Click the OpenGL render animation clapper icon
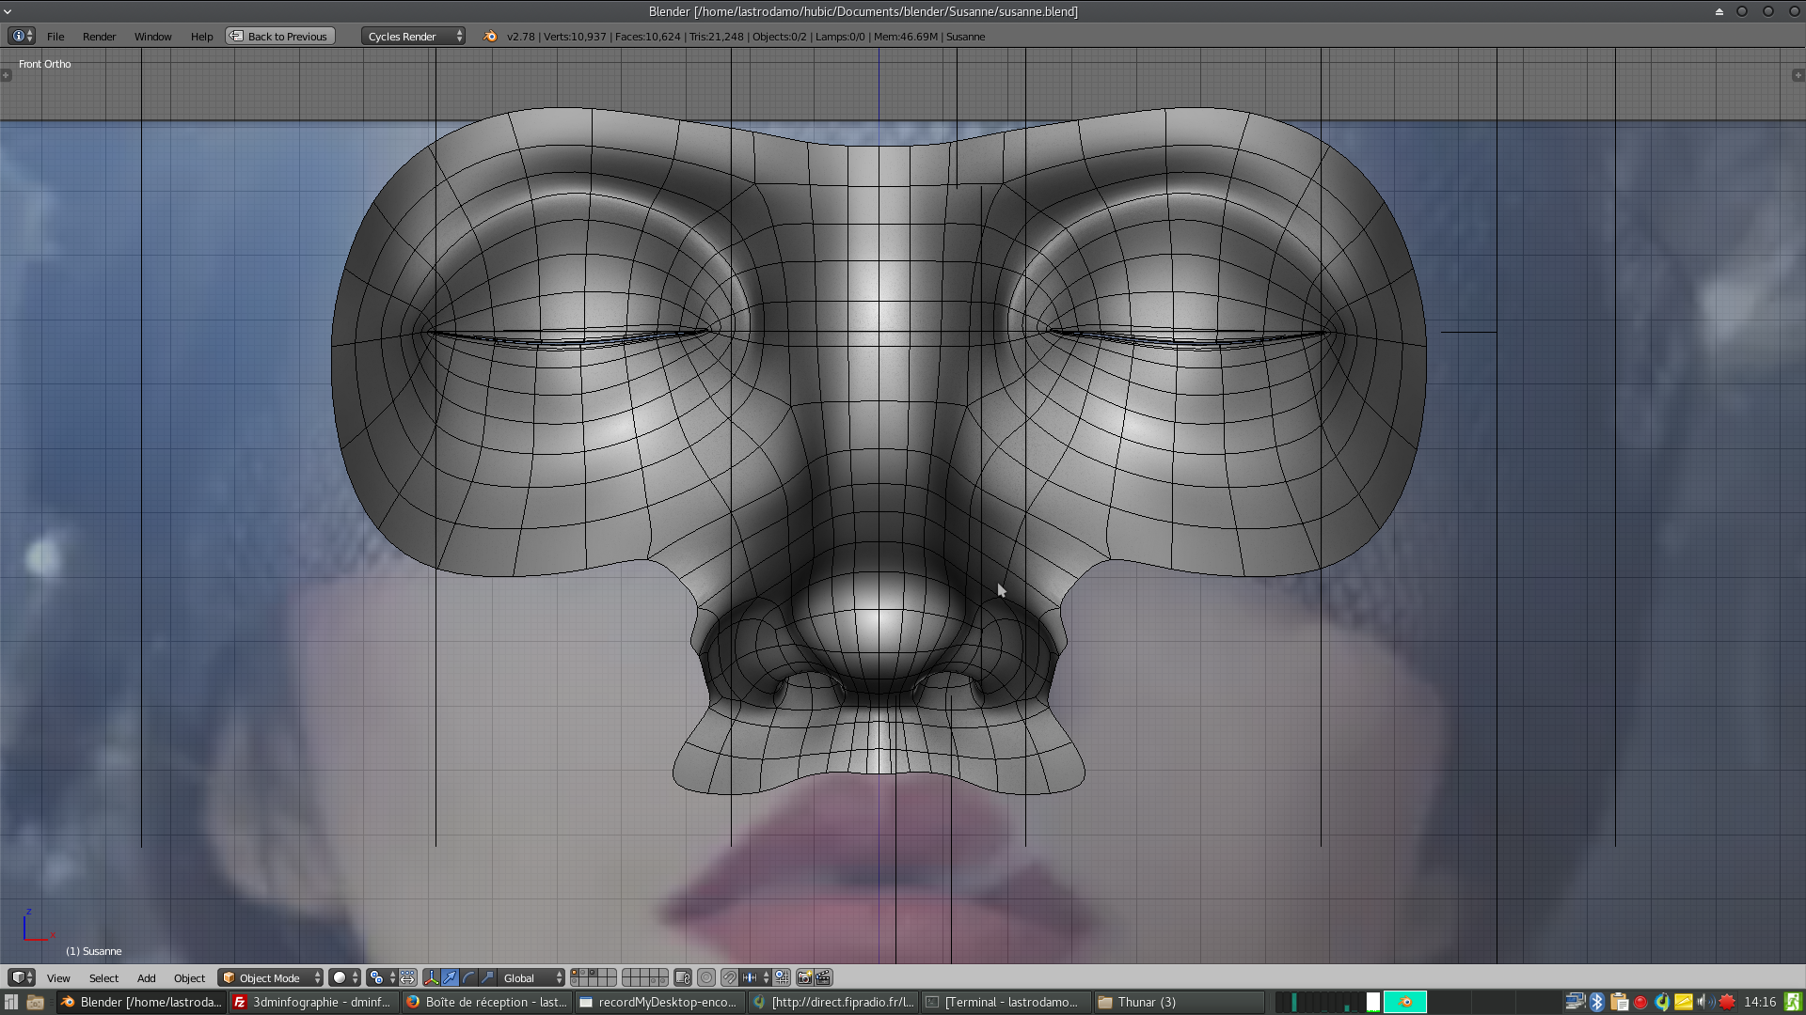This screenshot has width=1806, height=1015. [x=823, y=978]
